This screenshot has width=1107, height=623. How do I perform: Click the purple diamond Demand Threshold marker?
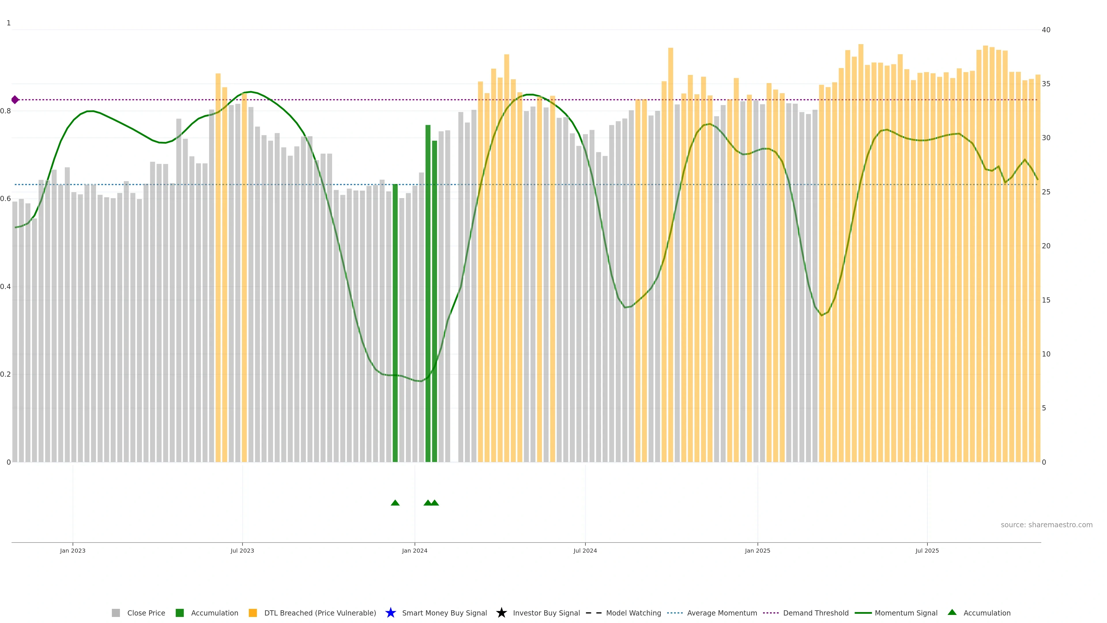(15, 100)
